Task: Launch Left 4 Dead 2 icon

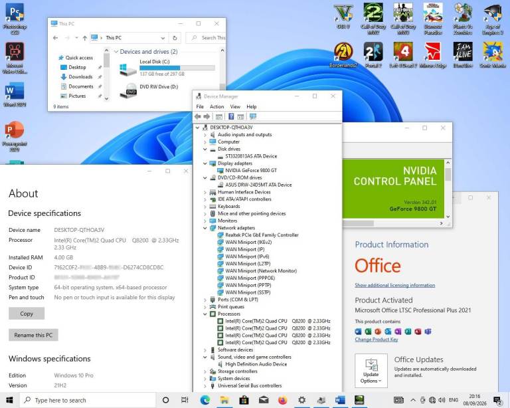Action: click(x=403, y=55)
